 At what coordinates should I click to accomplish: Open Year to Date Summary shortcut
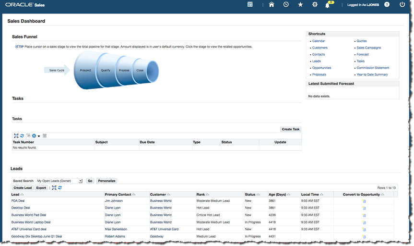tap(372, 74)
